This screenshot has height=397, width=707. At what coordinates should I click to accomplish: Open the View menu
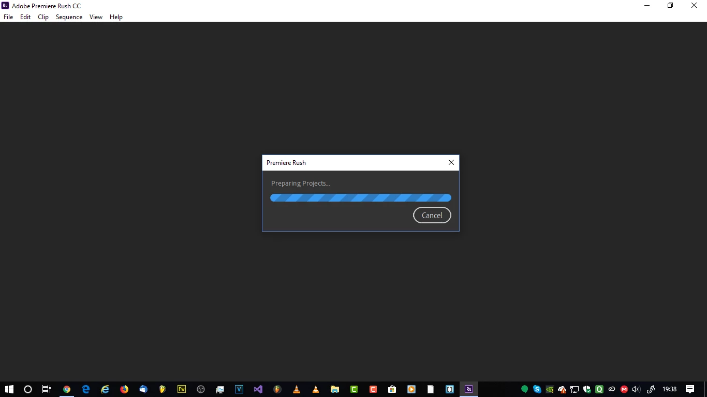96,17
